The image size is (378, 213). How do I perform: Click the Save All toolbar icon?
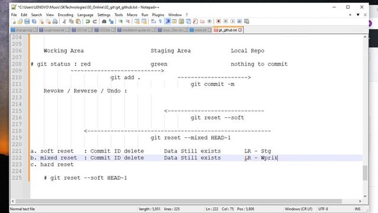(34, 21)
